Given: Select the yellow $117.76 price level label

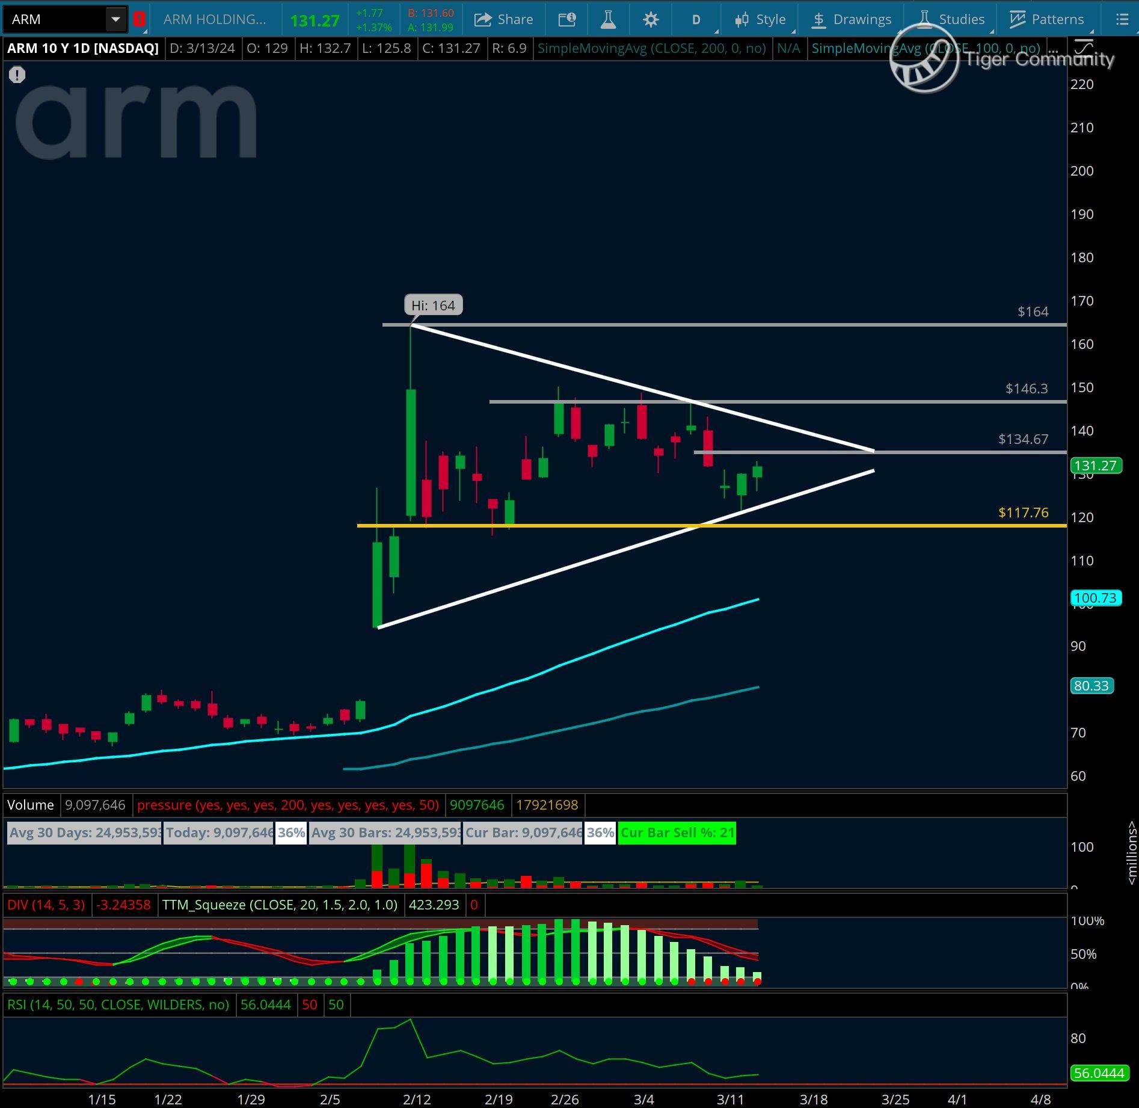Looking at the screenshot, I should click(x=1023, y=512).
